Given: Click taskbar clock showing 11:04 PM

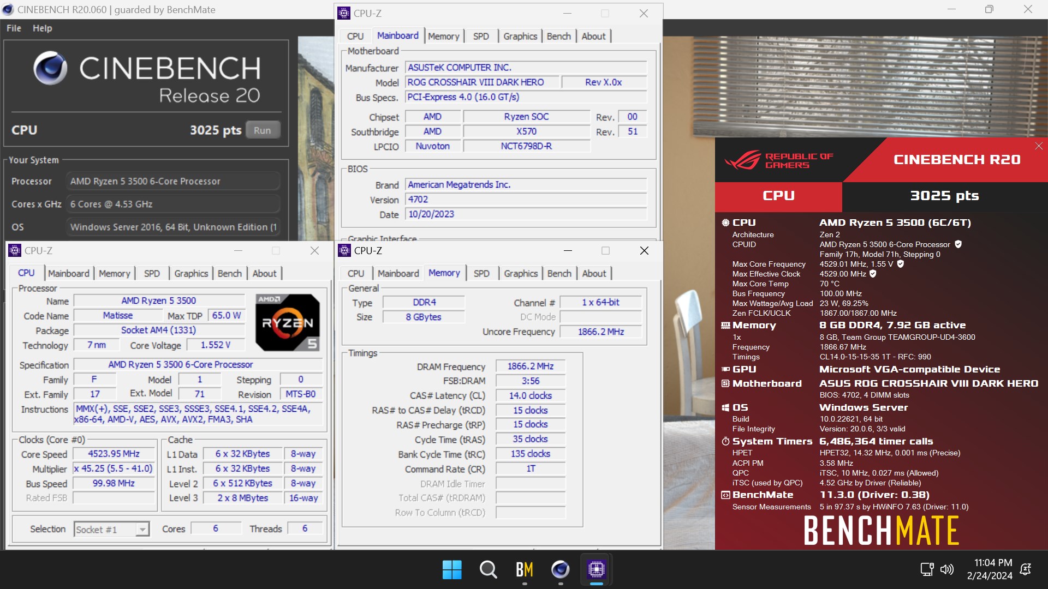Looking at the screenshot, I should click(x=990, y=569).
